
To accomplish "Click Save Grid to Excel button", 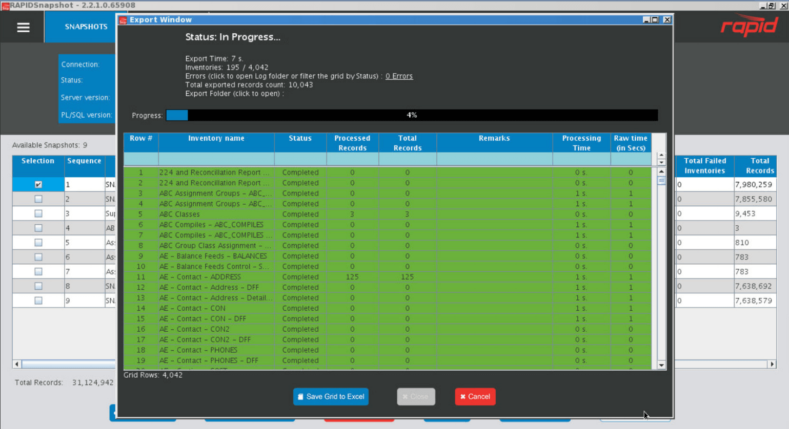I will (x=331, y=397).
